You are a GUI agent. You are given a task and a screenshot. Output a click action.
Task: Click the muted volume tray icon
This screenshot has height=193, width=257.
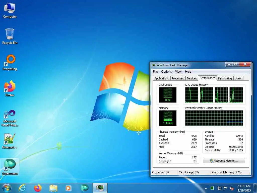[232, 188]
